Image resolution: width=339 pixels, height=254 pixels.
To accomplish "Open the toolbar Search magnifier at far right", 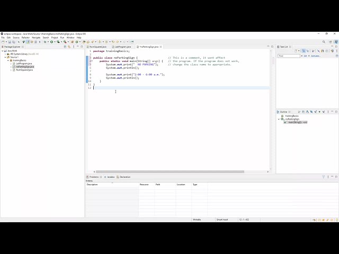I will [x=324, y=42].
